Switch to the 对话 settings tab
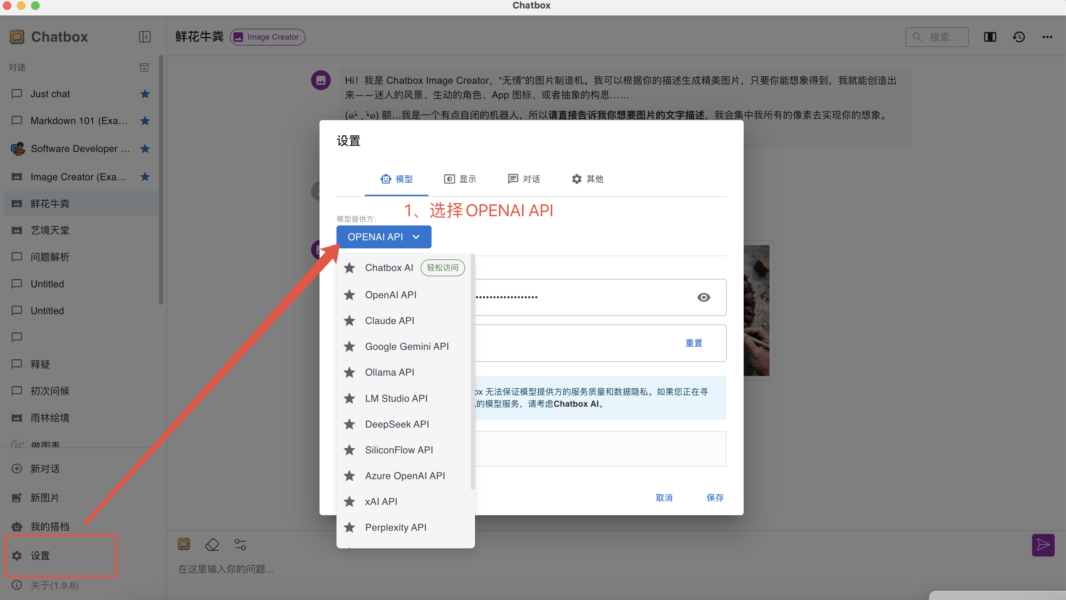1066x600 pixels. click(x=524, y=179)
